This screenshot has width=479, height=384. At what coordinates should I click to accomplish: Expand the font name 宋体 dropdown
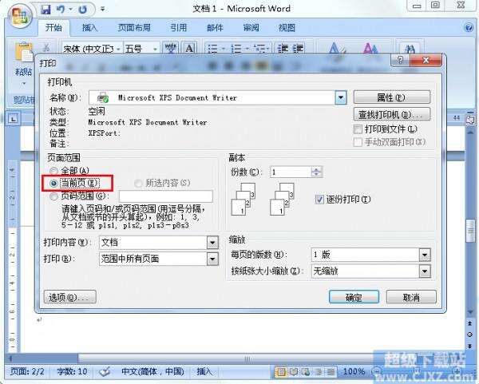[118, 49]
